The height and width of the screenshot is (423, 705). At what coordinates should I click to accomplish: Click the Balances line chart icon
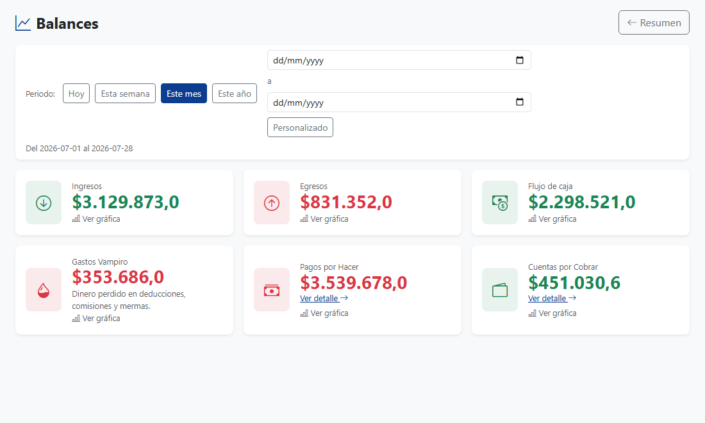pos(23,23)
